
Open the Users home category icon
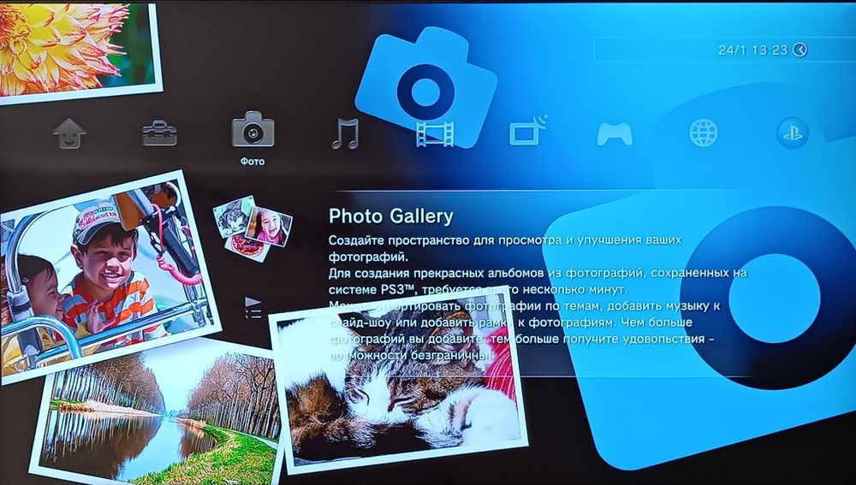tap(69, 133)
